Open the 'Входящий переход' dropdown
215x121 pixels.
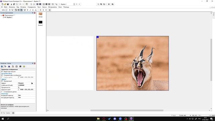coord(27,95)
